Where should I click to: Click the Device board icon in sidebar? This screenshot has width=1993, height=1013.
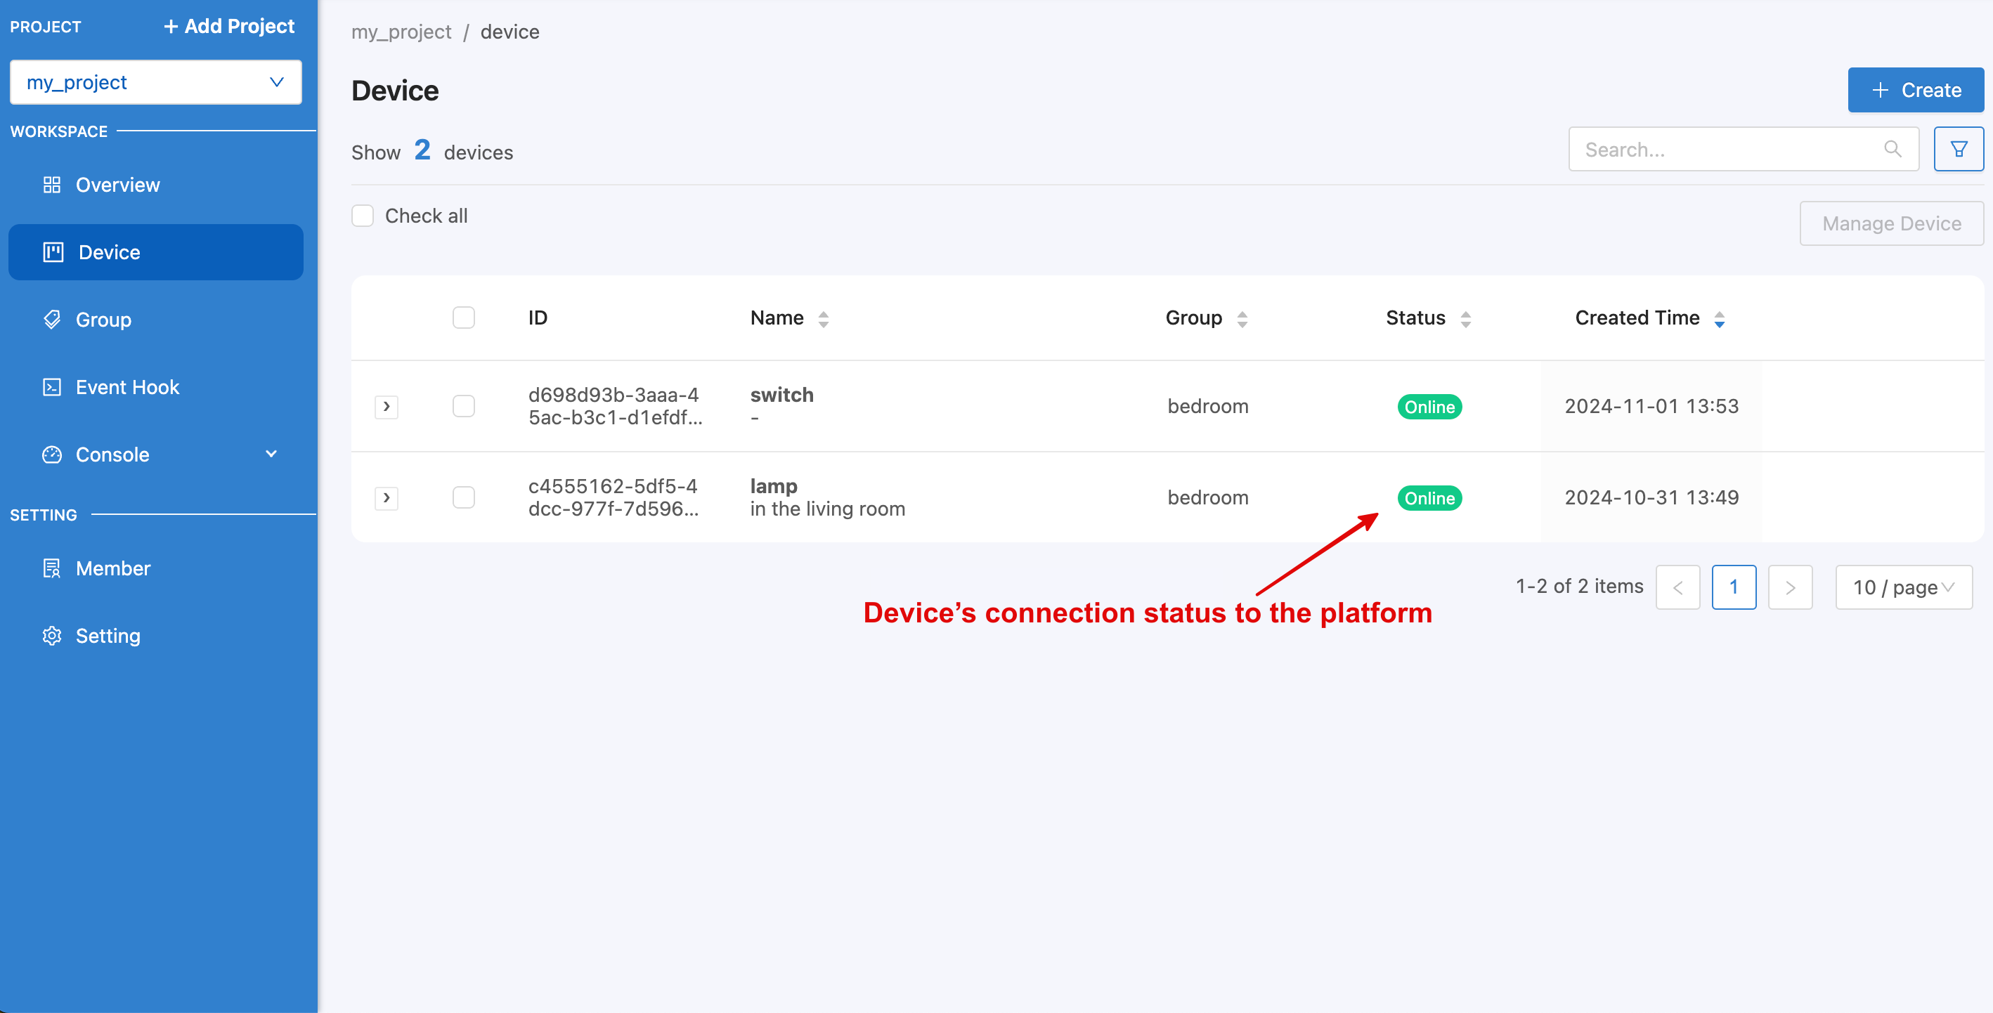click(53, 252)
